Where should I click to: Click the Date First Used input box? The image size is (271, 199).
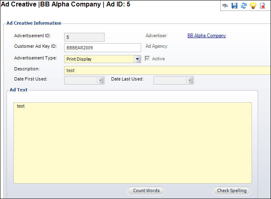tap(81, 80)
